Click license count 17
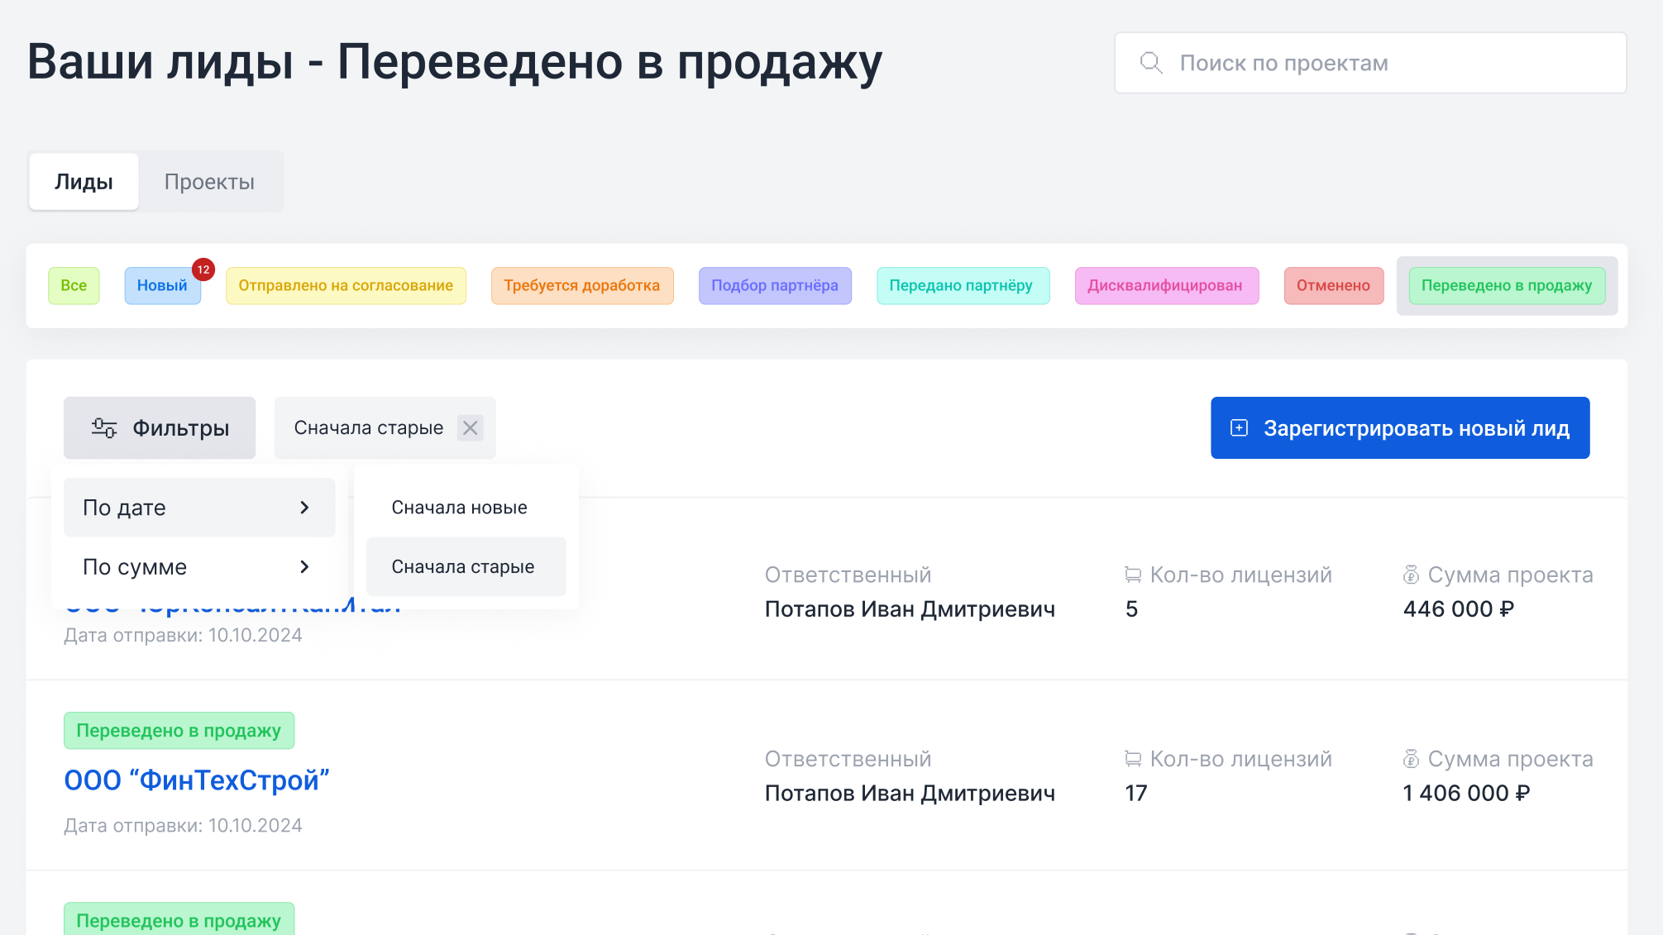Image resolution: width=1663 pixels, height=935 pixels. (1136, 794)
